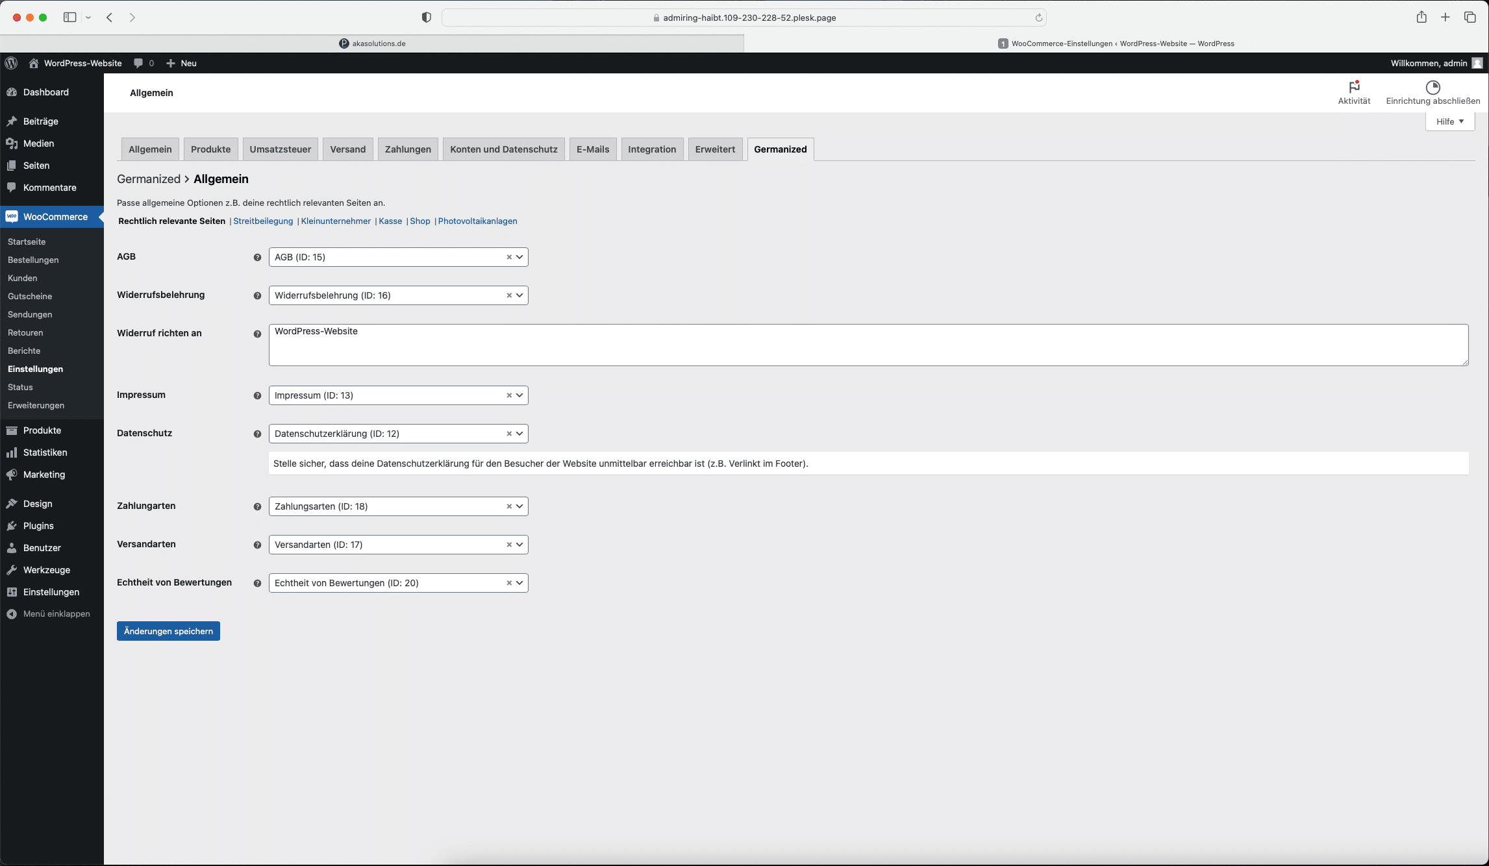The width and height of the screenshot is (1489, 866).
Task: Clear the Versandarten page selection
Action: 509,545
